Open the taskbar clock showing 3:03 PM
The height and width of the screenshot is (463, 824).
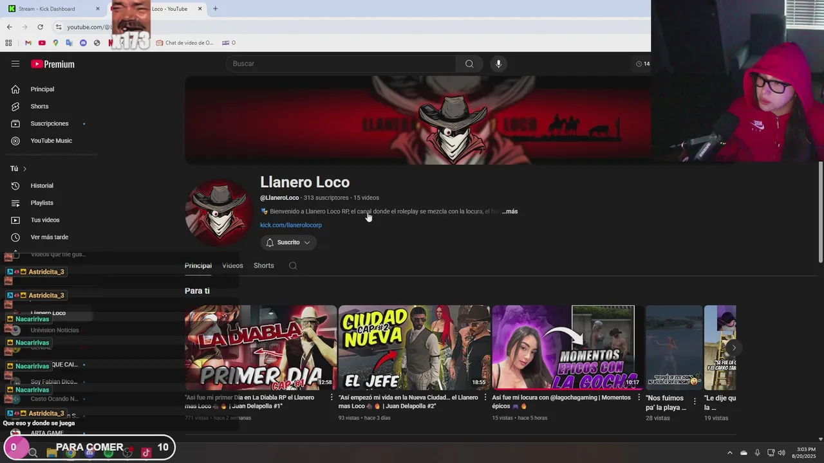(804, 453)
